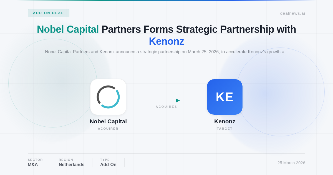Click the 25 March 2026 date

coord(291,163)
